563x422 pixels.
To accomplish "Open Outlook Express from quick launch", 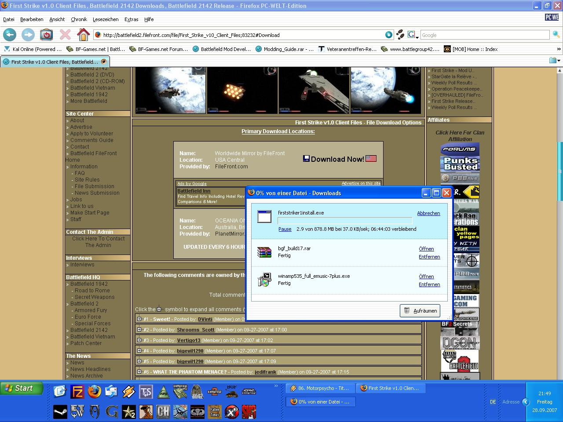I will pos(111,391).
